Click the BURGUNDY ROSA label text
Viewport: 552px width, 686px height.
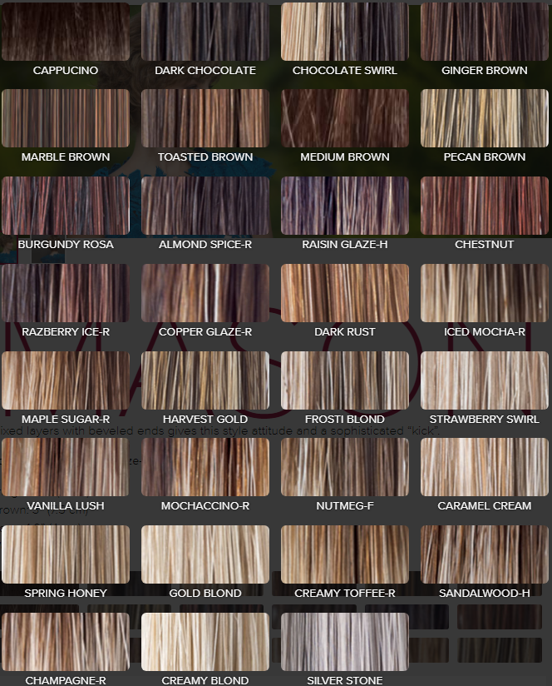coord(66,245)
